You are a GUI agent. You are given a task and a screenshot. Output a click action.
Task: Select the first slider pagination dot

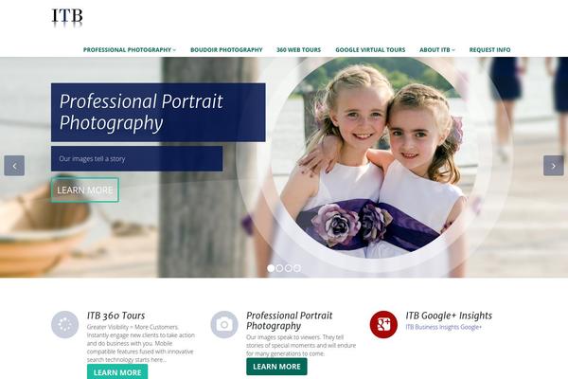point(271,268)
